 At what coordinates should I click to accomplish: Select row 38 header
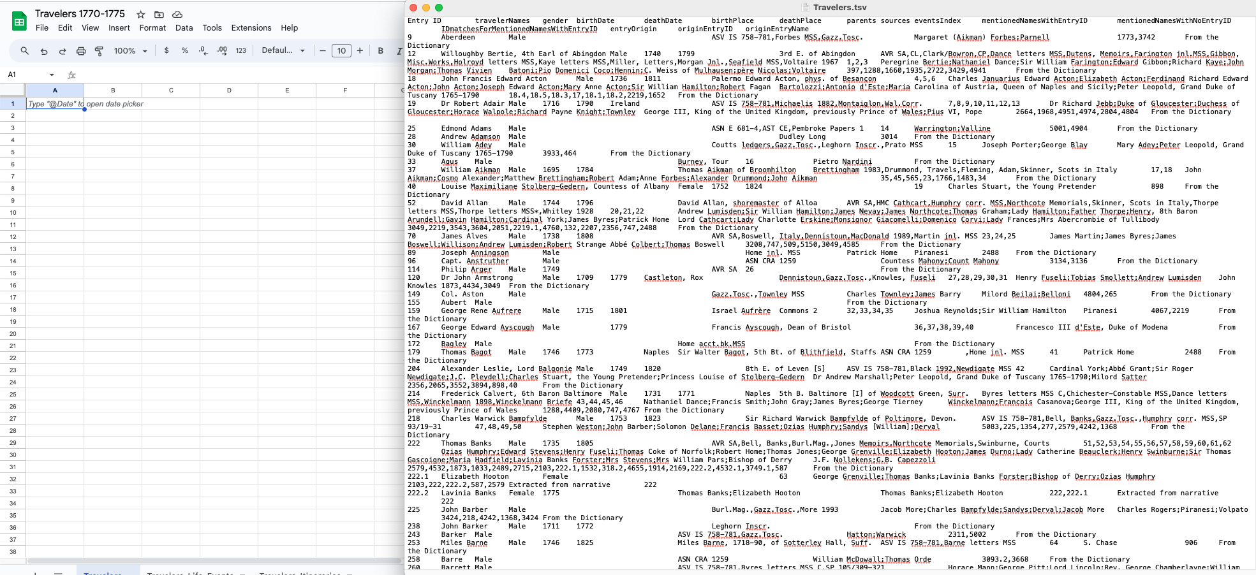13,551
